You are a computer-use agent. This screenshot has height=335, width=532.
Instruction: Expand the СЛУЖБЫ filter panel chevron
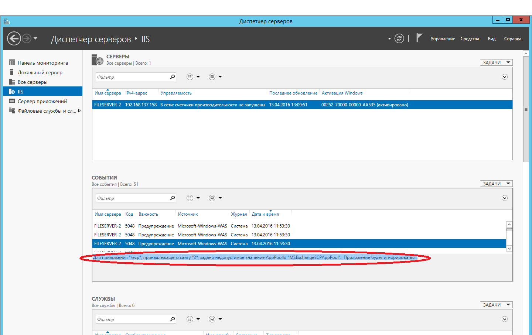505,319
